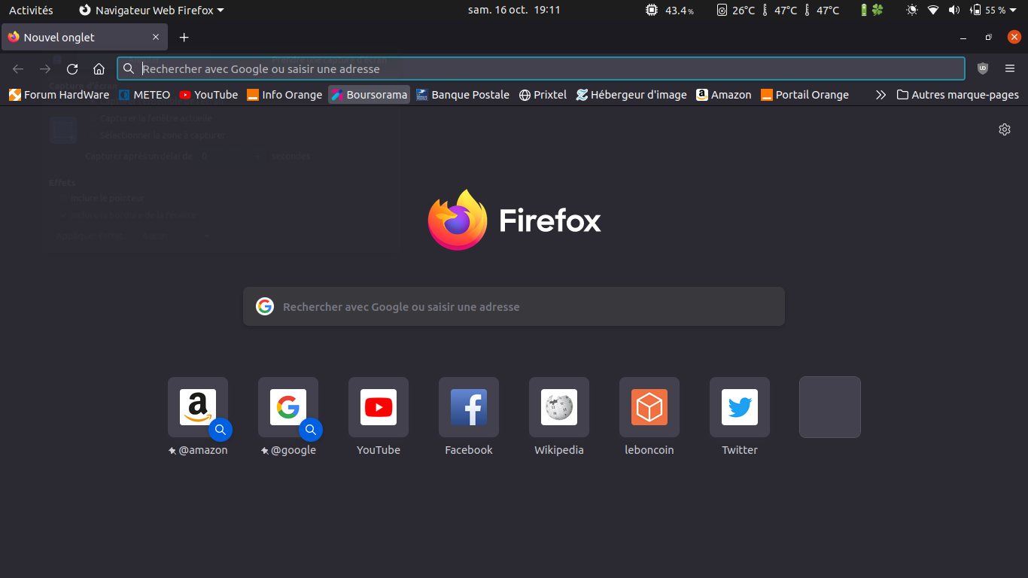Focus the address bar

pos(541,68)
